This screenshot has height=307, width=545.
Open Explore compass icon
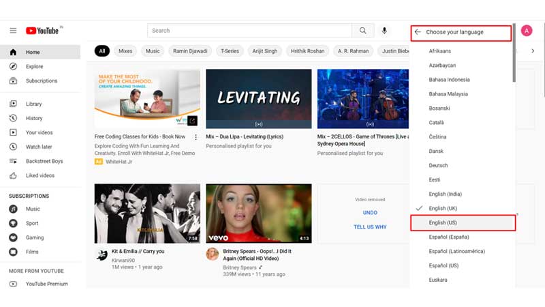click(13, 66)
